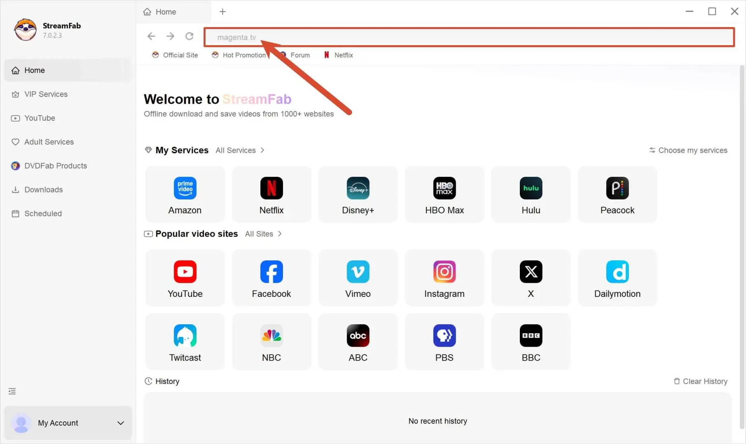Click the History section heading

pos(162,382)
